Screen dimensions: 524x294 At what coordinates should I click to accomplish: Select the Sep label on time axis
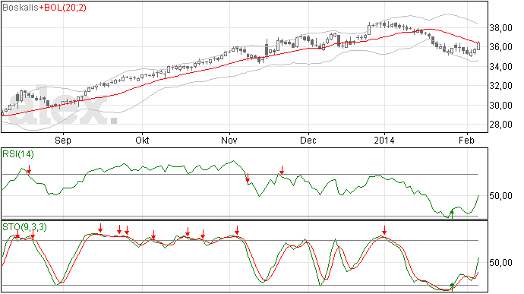pos(63,140)
